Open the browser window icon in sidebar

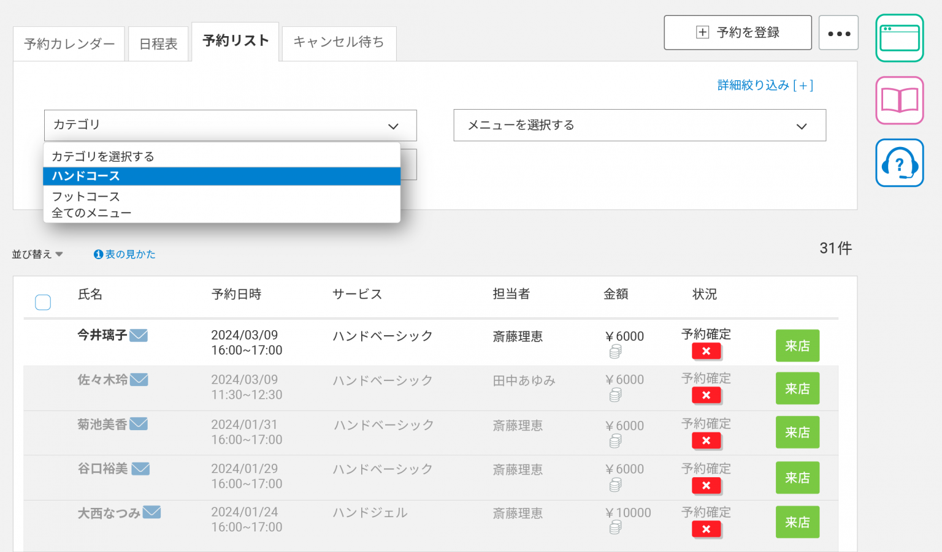click(899, 38)
